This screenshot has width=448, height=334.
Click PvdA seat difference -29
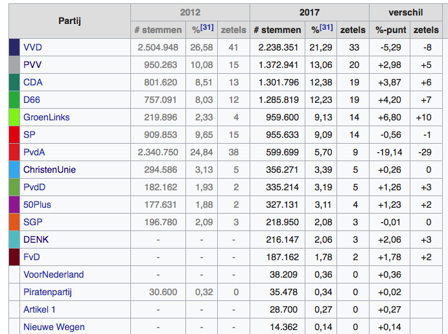click(425, 152)
